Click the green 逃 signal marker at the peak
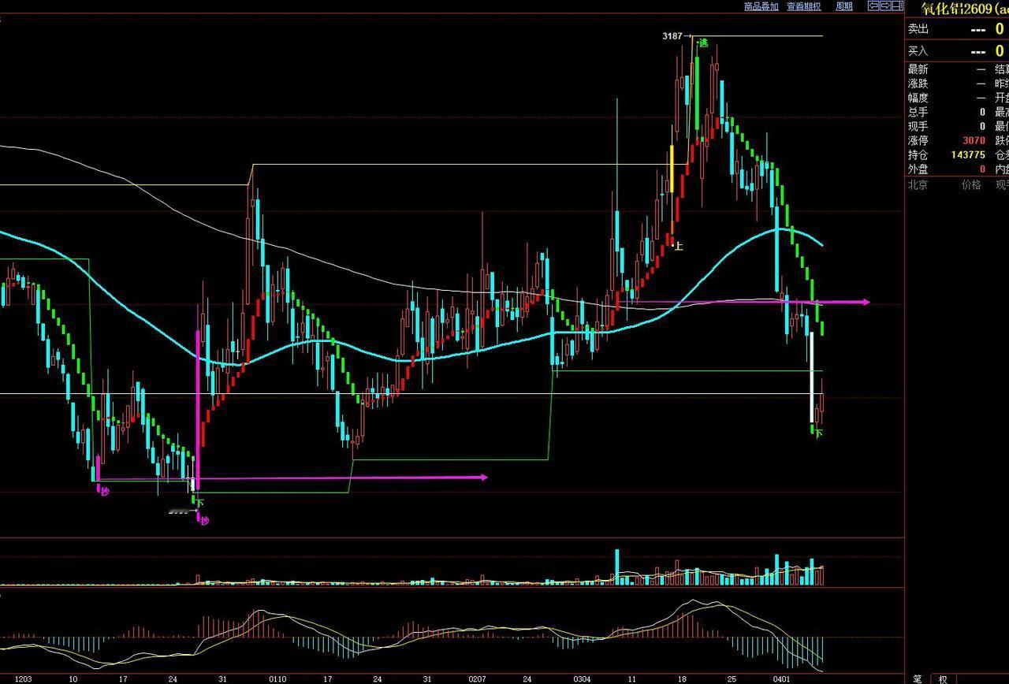The width and height of the screenshot is (1009, 684). tap(703, 43)
